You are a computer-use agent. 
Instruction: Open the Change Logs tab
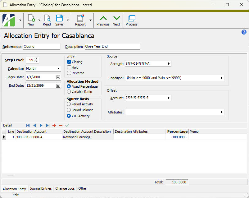click(65, 188)
